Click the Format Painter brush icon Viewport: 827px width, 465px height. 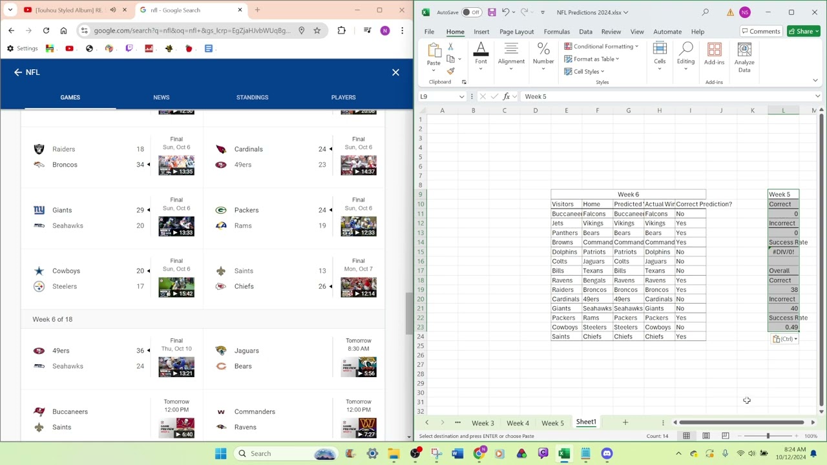point(450,71)
